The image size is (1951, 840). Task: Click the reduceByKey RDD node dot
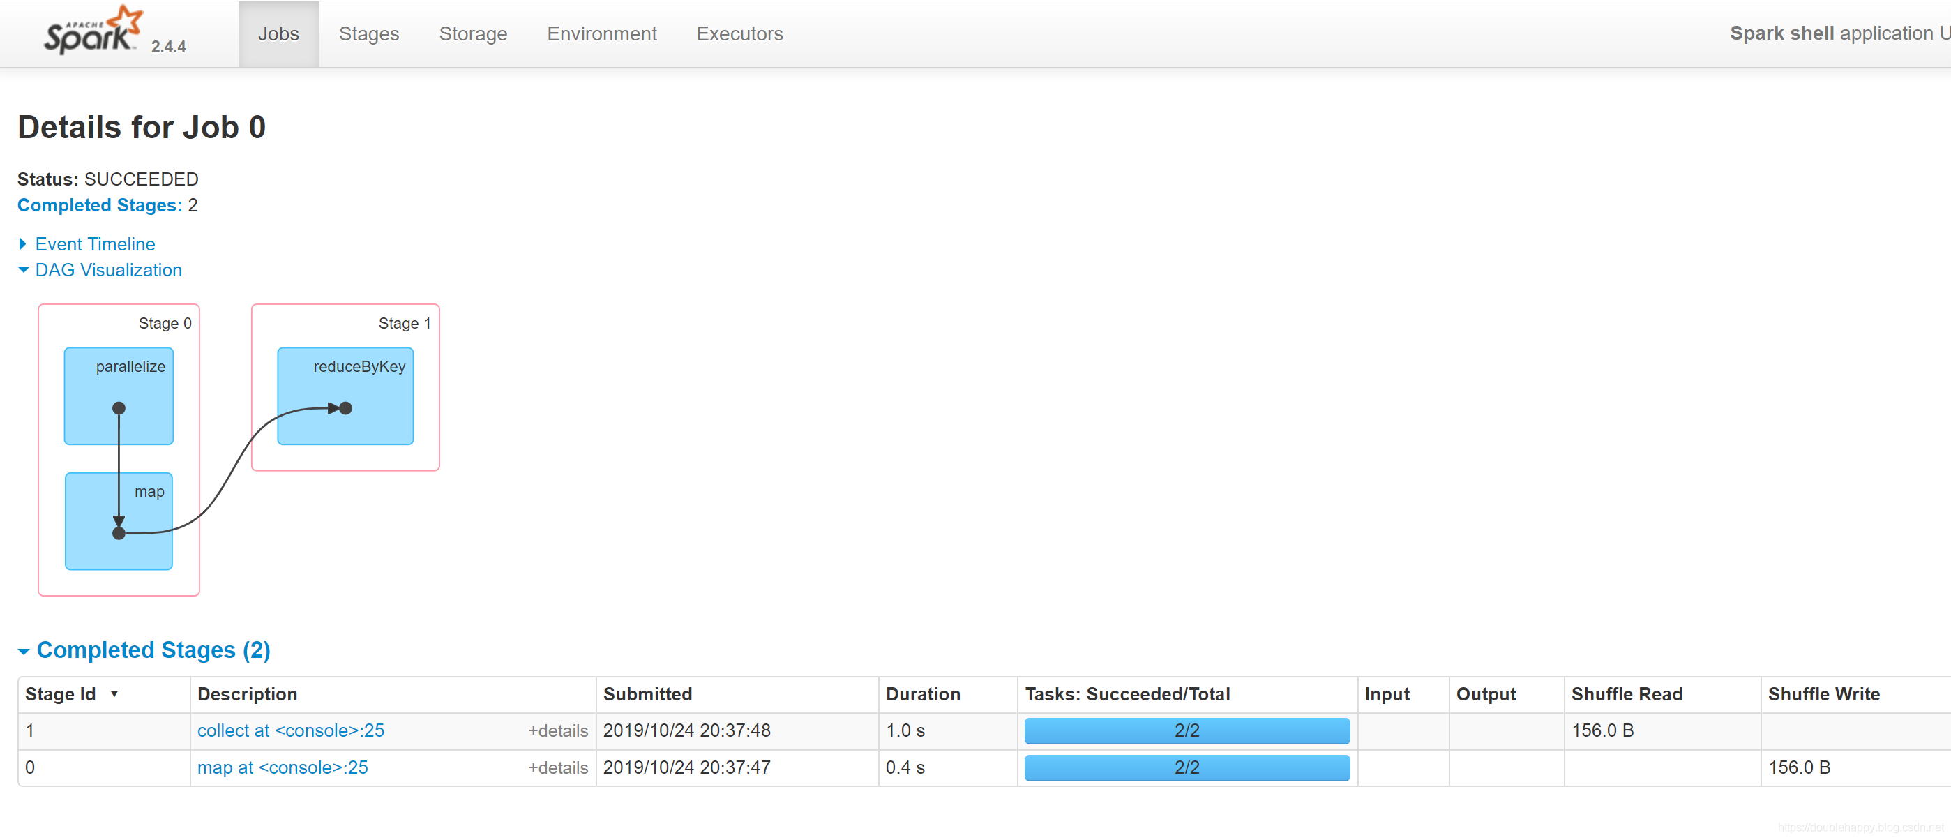point(345,408)
